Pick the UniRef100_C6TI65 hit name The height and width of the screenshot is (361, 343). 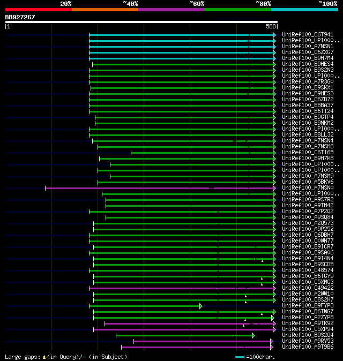(308, 153)
